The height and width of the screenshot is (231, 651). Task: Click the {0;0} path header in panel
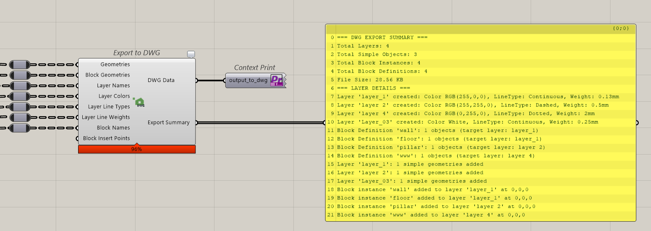tap(621, 29)
